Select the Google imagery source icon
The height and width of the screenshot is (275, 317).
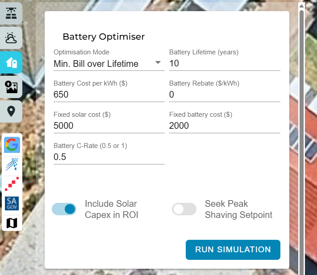pyautogui.click(x=12, y=144)
